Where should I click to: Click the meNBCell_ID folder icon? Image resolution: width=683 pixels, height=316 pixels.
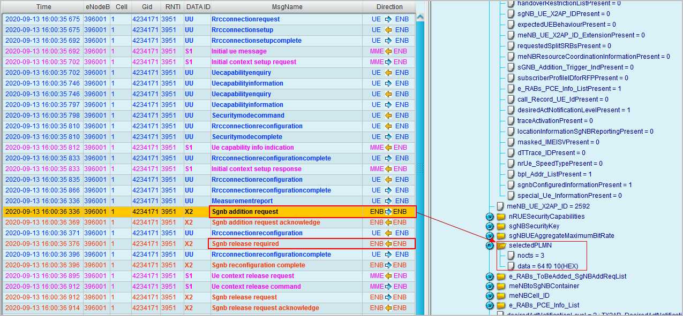click(x=501, y=296)
